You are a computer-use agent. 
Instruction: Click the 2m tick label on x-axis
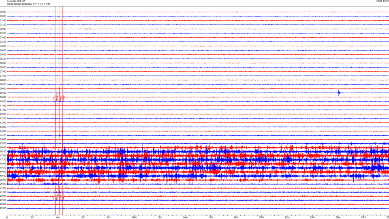[32, 217]
